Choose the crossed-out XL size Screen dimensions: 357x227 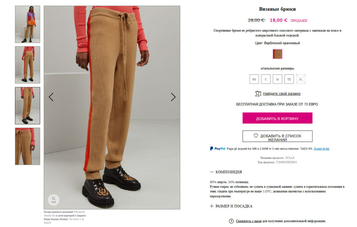pos(301,79)
